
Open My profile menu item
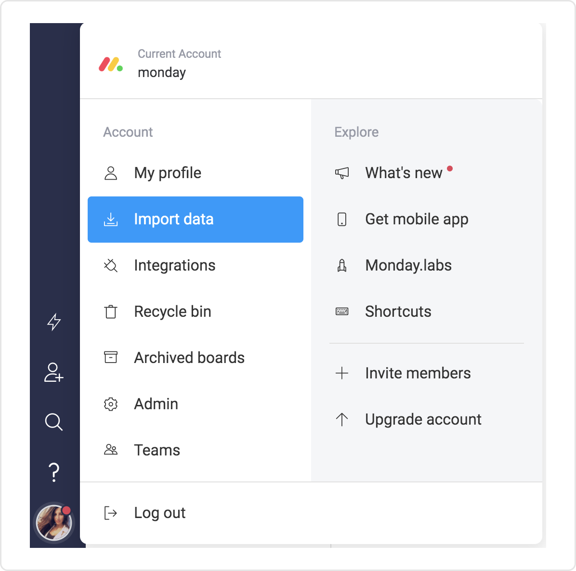tap(196, 173)
